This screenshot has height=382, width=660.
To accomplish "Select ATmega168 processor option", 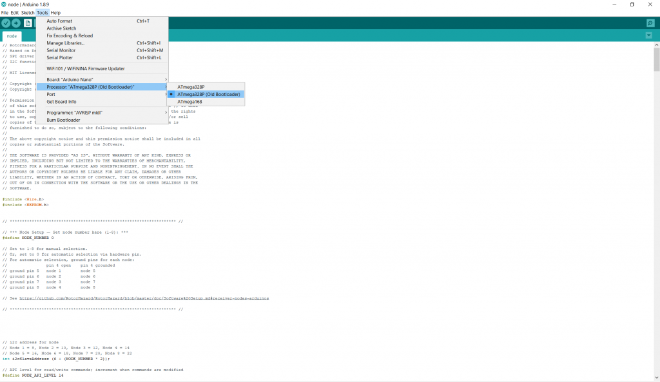I will [206, 102].
